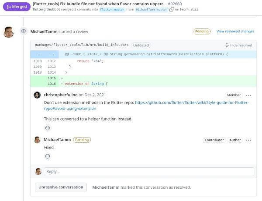Open the flutter:master base branch link
Image resolution: width=262 pixels, height=201 pixels.
point(111,9)
